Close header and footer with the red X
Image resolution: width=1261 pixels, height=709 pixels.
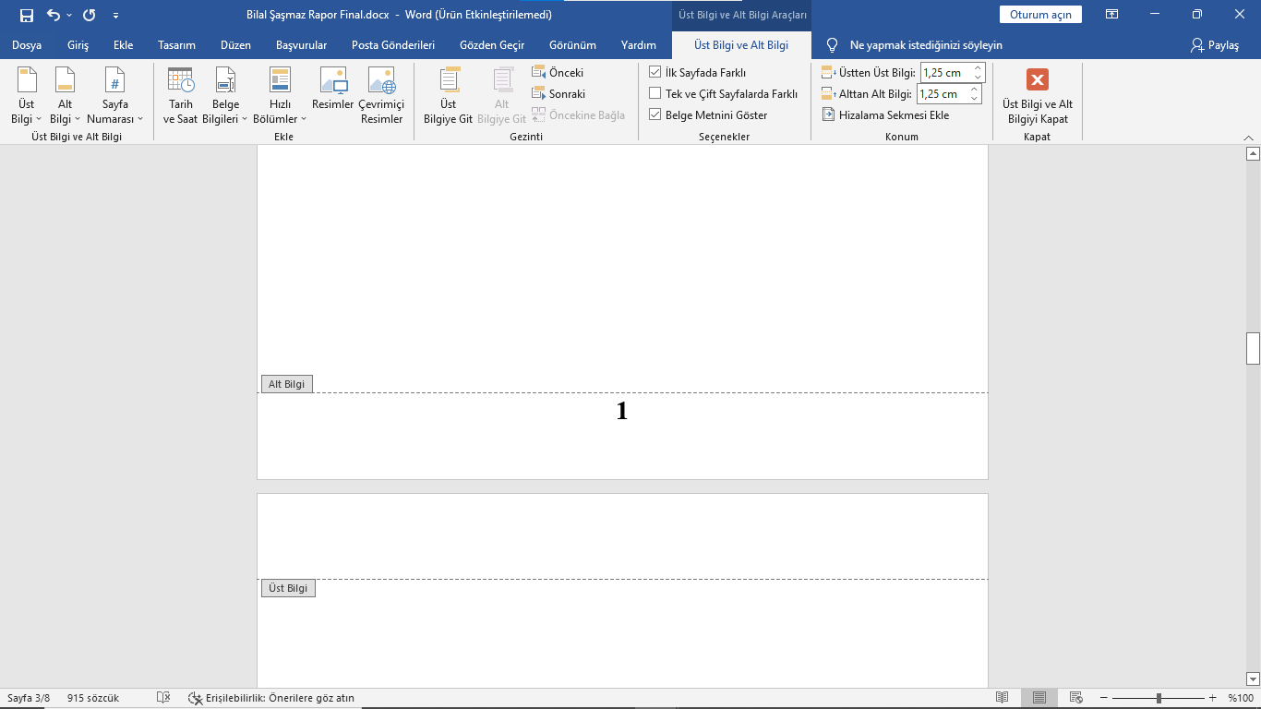[x=1038, y=79]
